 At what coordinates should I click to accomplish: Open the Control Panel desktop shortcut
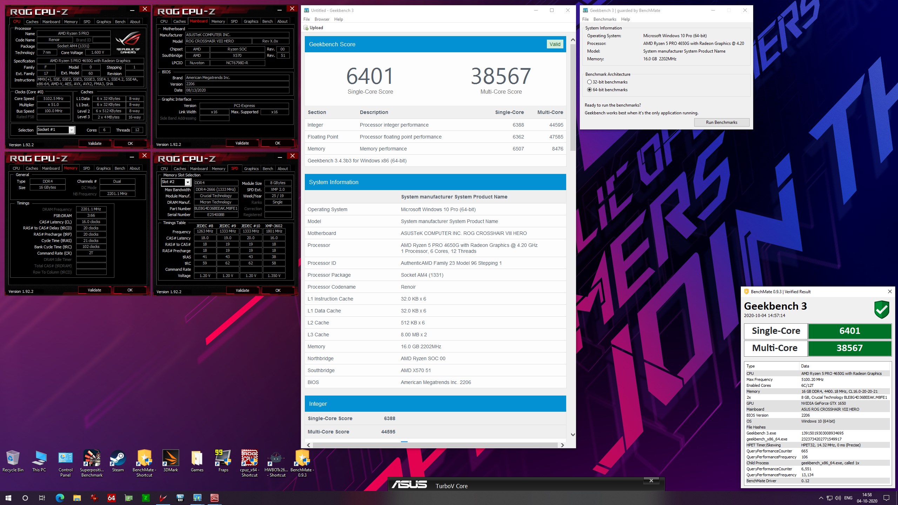click(66, 464)
